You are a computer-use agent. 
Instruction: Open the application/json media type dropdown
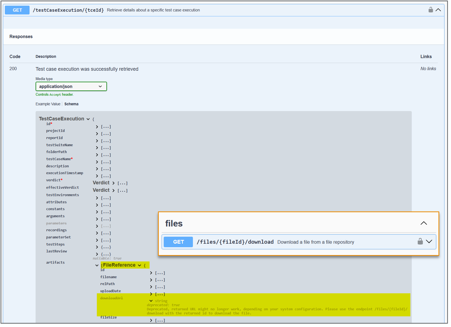71,86
